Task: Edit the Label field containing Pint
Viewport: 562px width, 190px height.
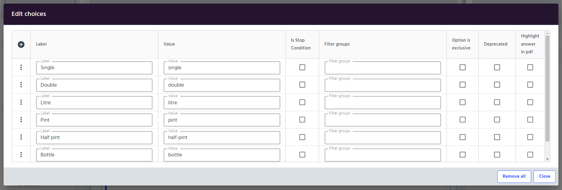Action: coord(94,120)
